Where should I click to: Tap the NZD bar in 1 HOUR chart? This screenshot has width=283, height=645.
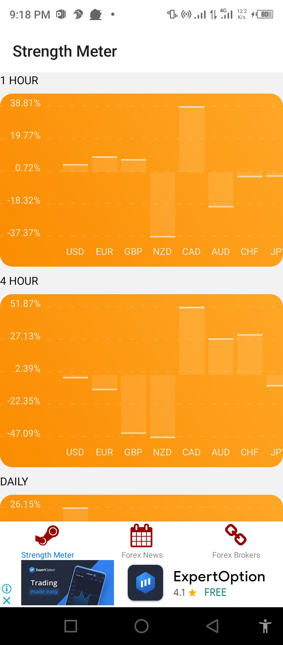(x=163, y=205)
